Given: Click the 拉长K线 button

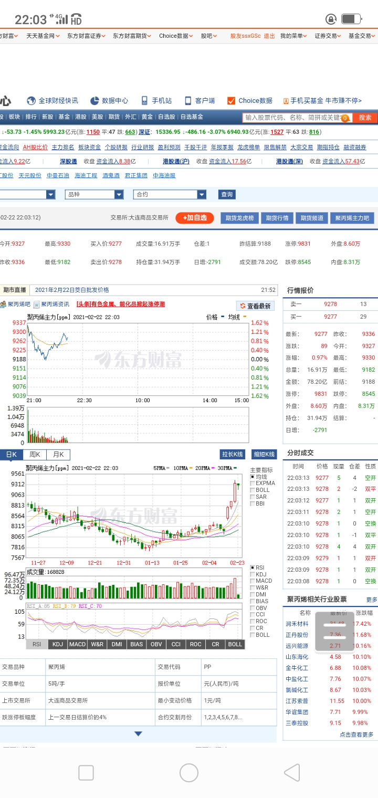Looking at the screenshot, I should [233, 455].
